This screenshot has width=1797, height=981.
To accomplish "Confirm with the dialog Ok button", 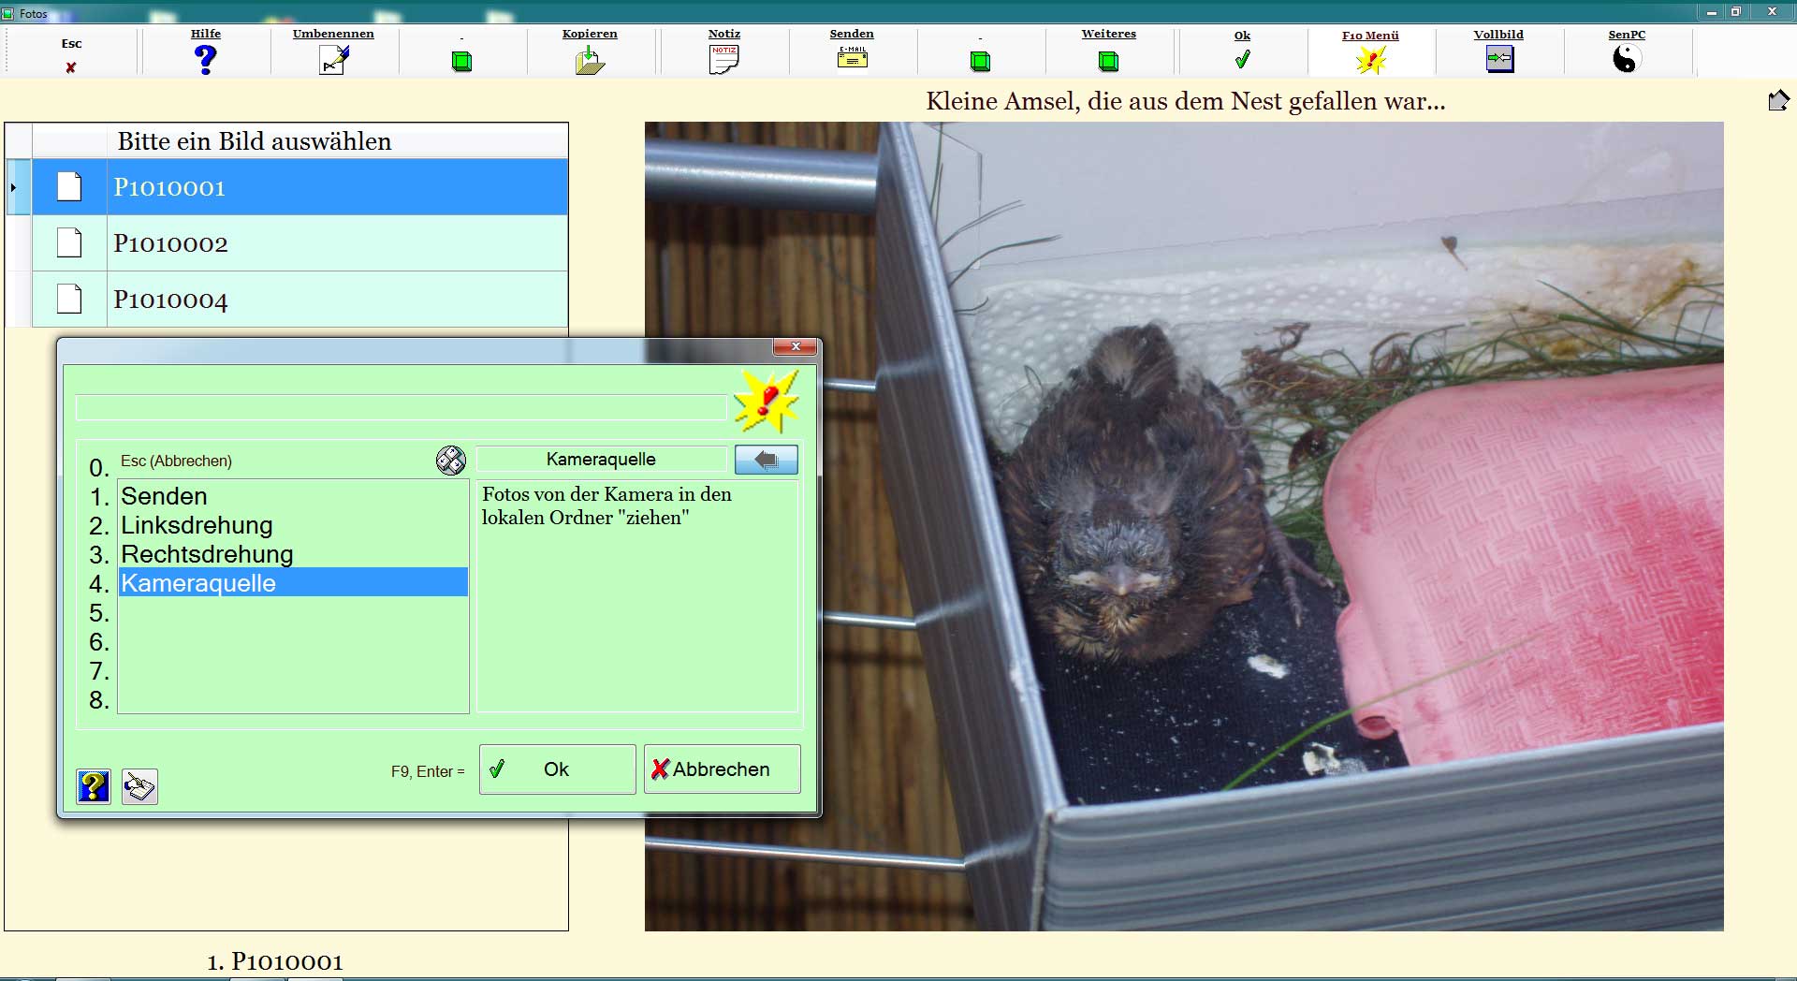I will pyautogui.click(x=557, y=769).
